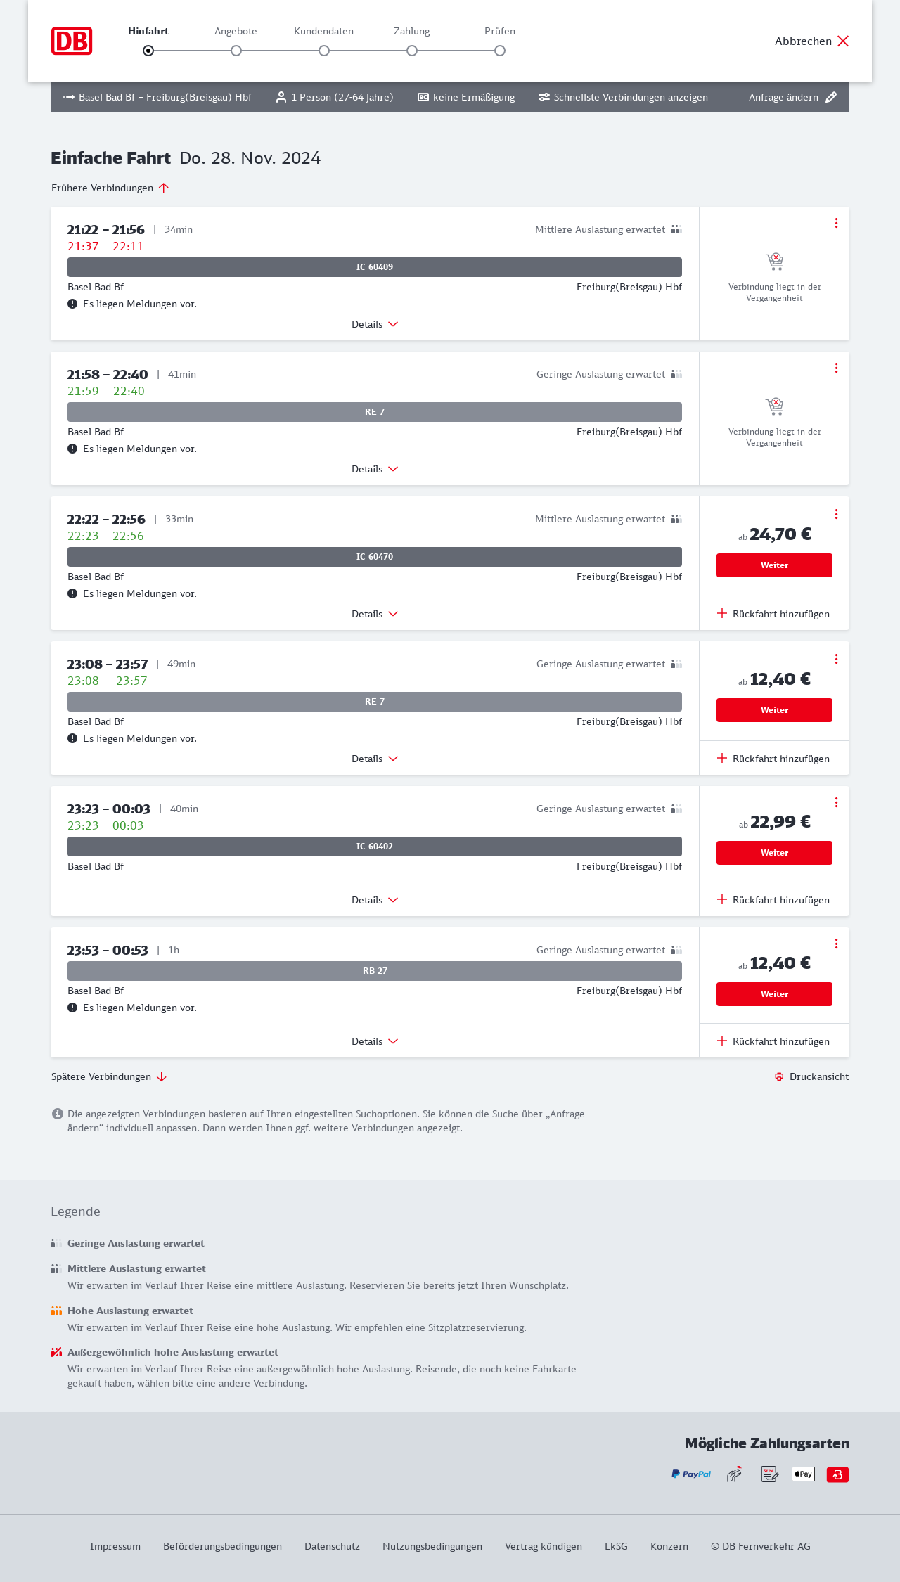900x1582 pixels.
Task: Click the Abbrechen close icon
Action: point(843,41)
